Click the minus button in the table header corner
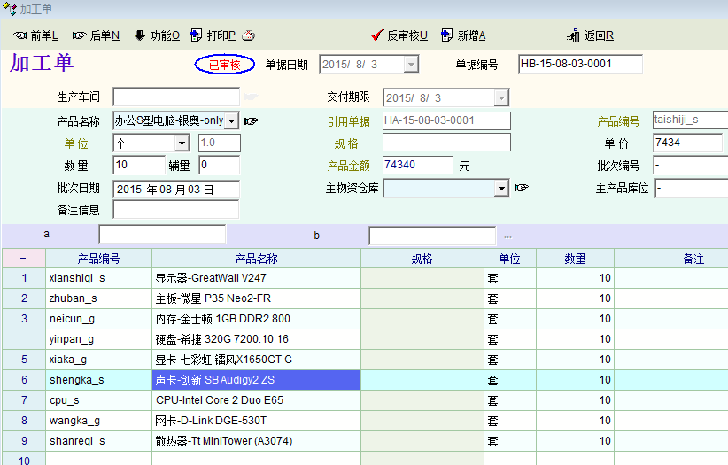The width and height of the screenshot is (728, 465). pyautogui.click(x=23, y=259)
